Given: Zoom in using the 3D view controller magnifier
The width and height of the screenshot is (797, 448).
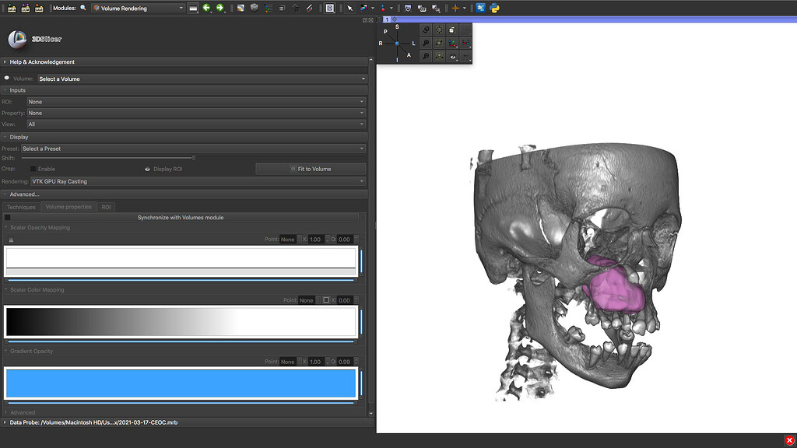Looking at the screenshot, I should [425, 42].
